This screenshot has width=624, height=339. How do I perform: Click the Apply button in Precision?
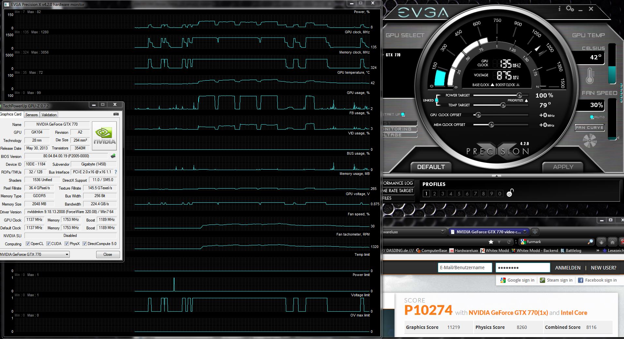coord(563,167)
